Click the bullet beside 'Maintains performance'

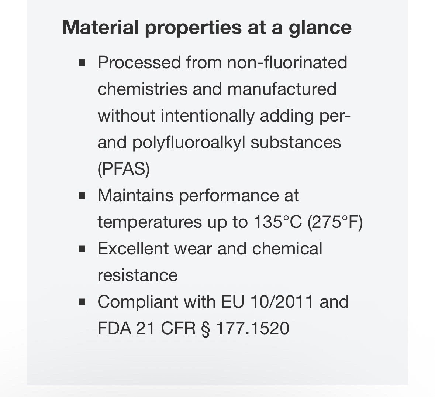coord(82,196)
